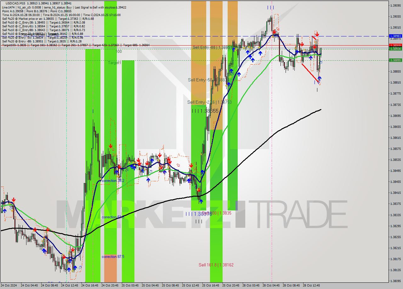This screenshot has height=289, width=403.
Task: Click the 1.39015 price scale value
Action: [x=395, y=27]
